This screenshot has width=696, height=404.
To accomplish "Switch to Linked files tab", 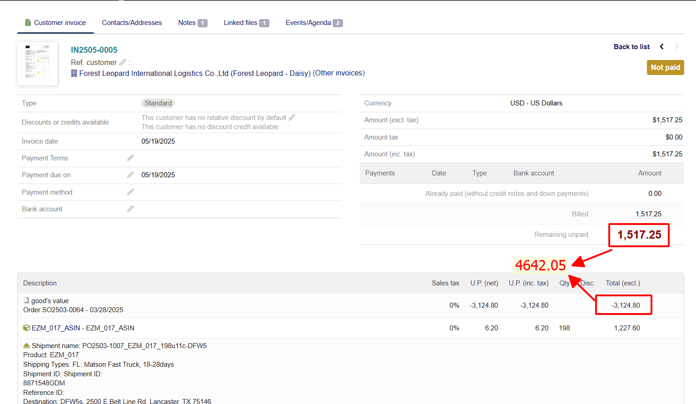I will pos(246,23).
